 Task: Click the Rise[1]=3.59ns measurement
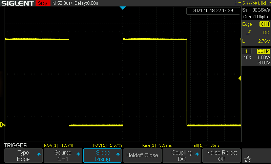(157, 145)
